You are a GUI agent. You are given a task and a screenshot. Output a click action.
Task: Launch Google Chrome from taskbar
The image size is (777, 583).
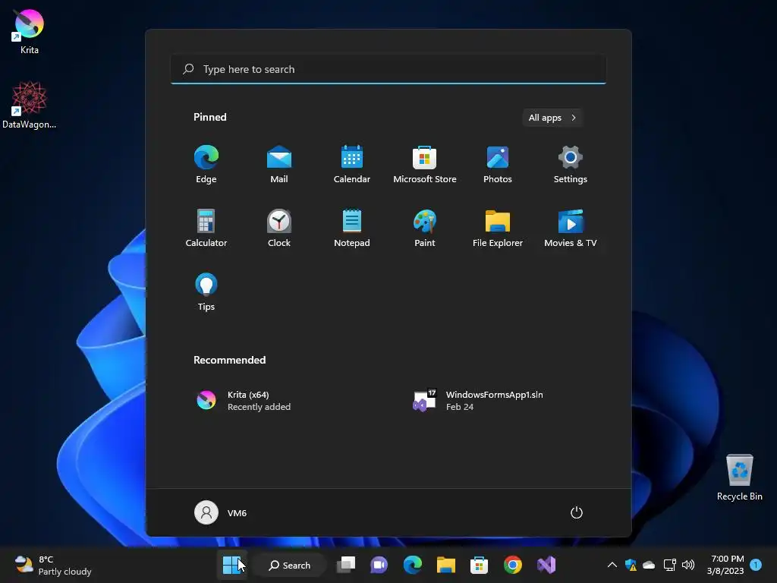(x=513, y=565)
